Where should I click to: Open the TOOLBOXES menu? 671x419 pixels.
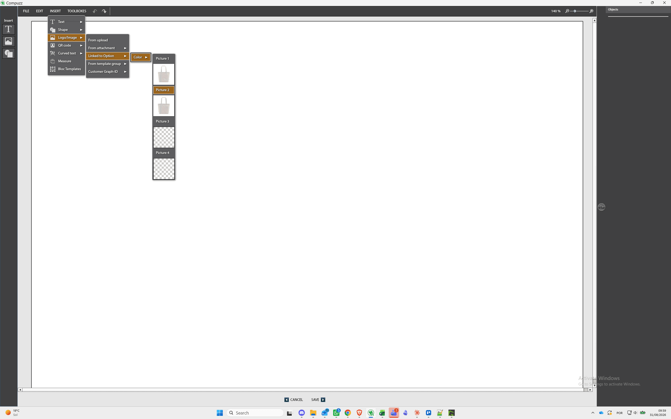(77, 11)
